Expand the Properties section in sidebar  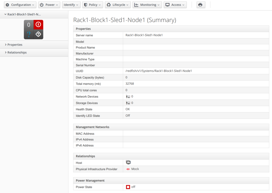(x=15, y=45)
